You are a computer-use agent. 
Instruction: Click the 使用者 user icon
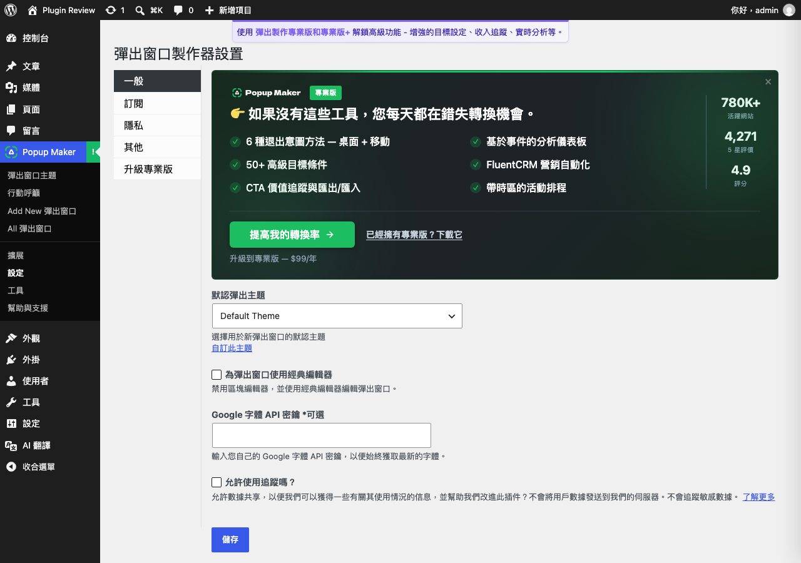[11, 381]
